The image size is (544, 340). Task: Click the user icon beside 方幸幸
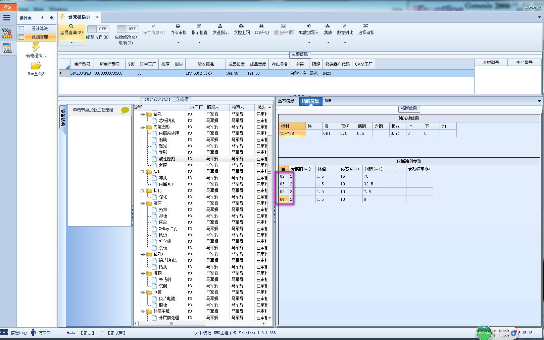pos(33,332)
